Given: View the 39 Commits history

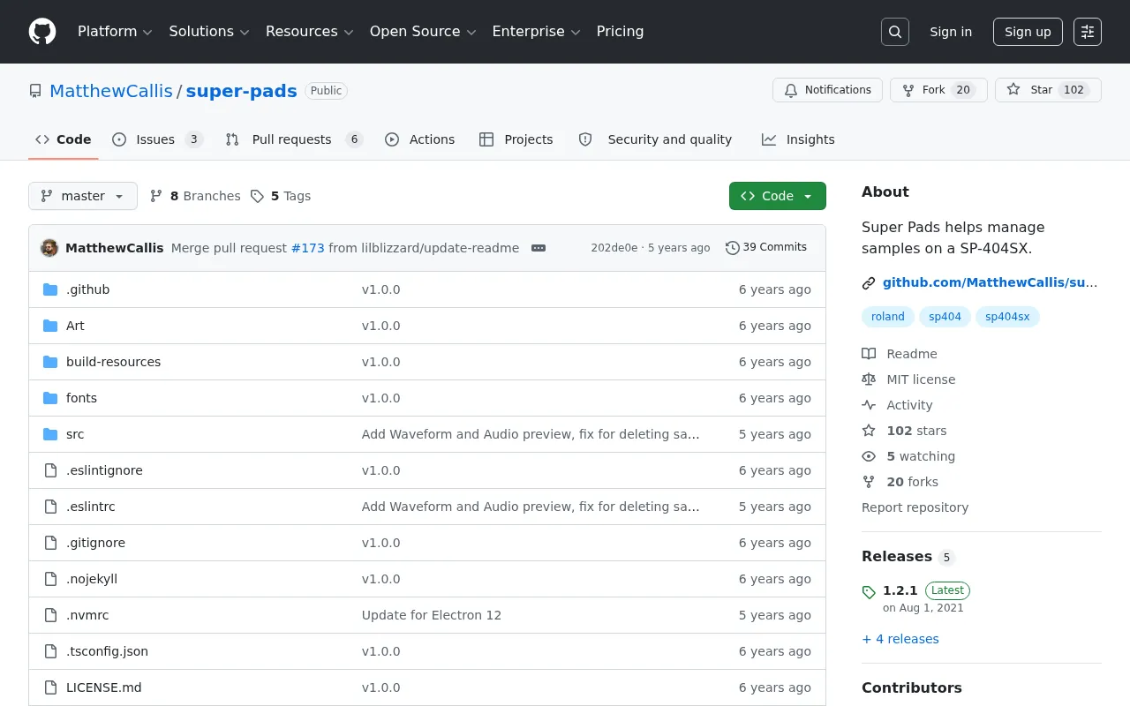Looking at the screenshot, I should (765, 248).
